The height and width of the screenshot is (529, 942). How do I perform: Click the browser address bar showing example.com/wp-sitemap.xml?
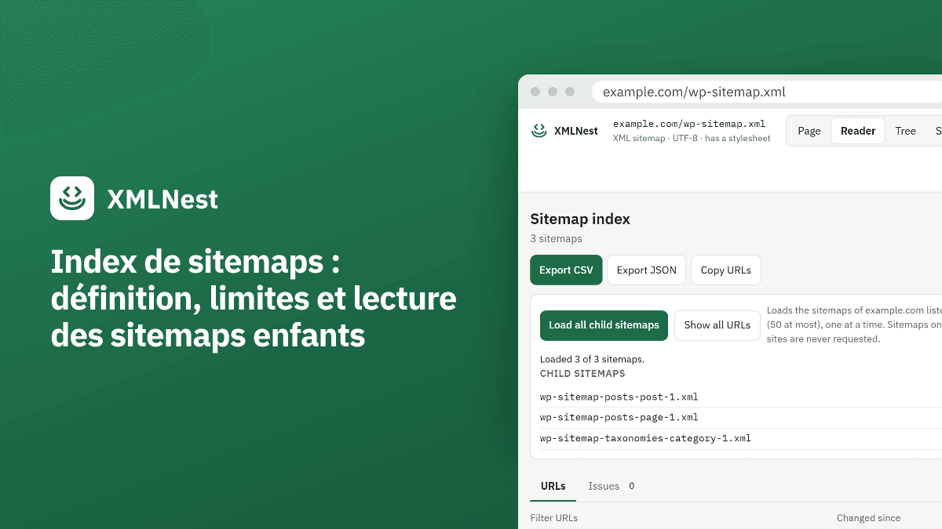tap(767, 92)
